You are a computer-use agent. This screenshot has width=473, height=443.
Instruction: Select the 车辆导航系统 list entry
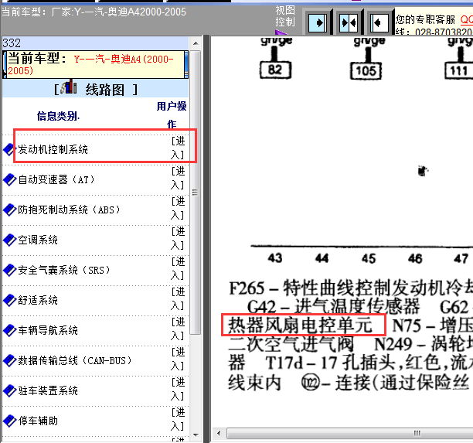tap(48, 330)
